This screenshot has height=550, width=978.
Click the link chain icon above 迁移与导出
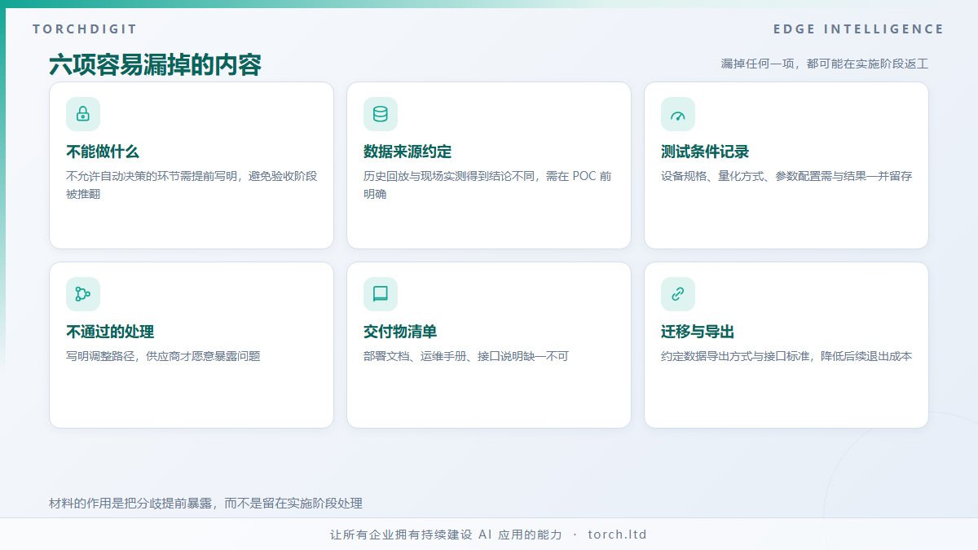678,294
